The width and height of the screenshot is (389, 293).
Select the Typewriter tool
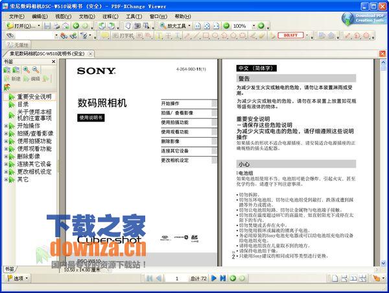(x=123, y=36)
